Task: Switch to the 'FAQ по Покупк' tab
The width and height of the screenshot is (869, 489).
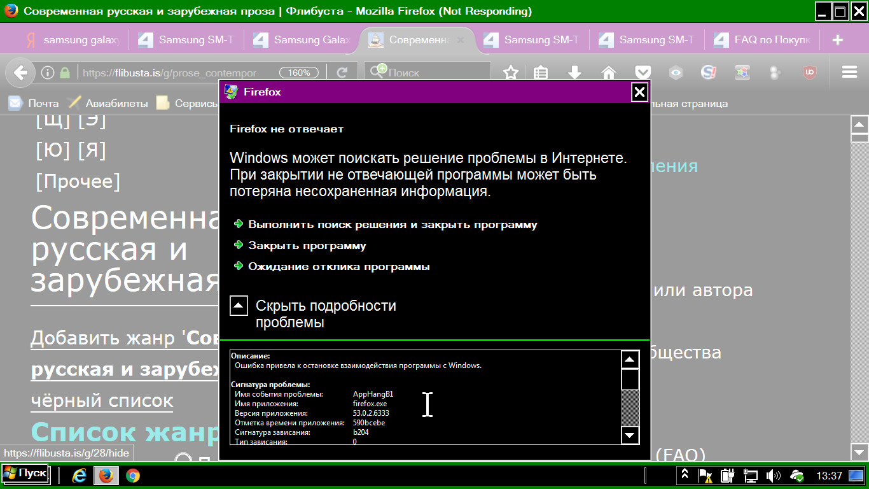Action: coord(762,40)
